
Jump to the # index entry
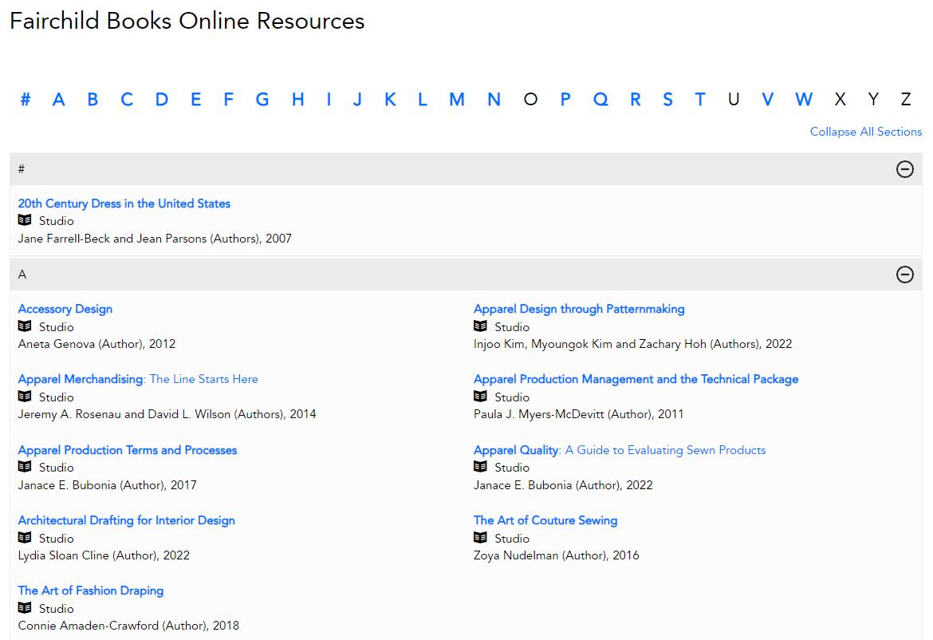[x=25, y=99]
